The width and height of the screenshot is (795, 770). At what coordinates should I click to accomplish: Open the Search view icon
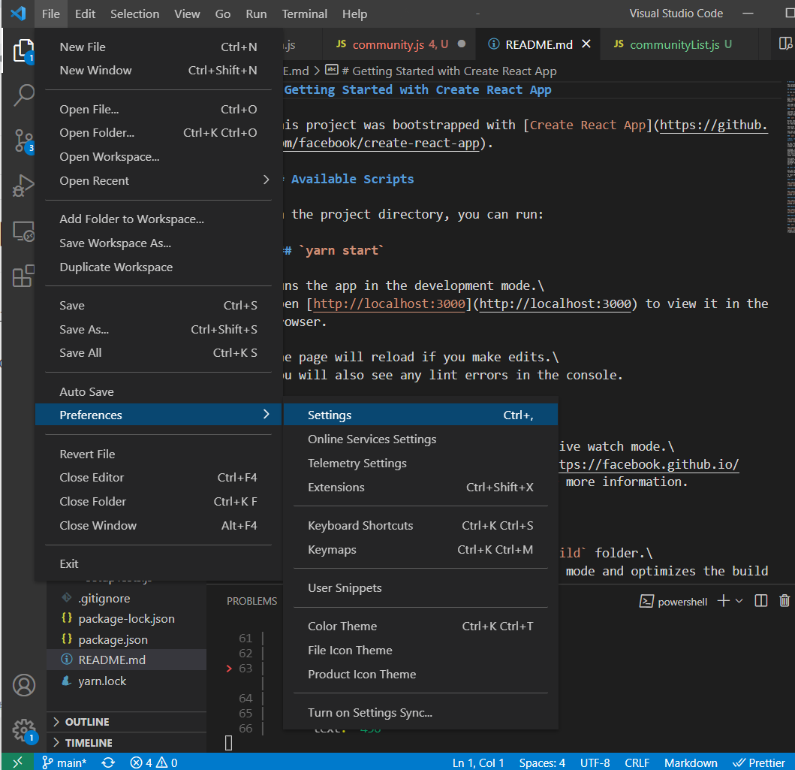(x=23, y=95)
